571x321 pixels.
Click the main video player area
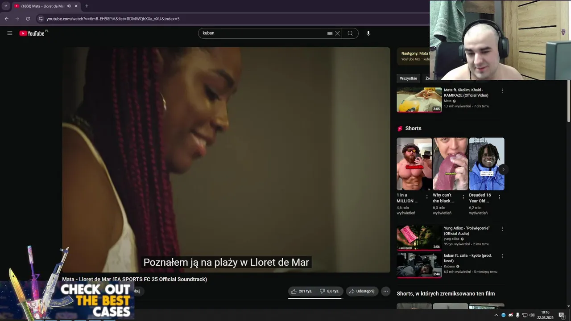tap(226, 160)
